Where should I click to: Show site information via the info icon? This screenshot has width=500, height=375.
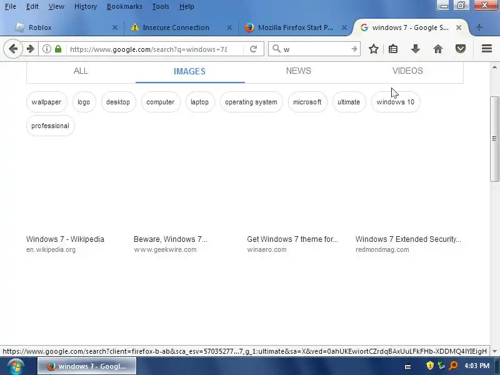click(x=47, y=49)
